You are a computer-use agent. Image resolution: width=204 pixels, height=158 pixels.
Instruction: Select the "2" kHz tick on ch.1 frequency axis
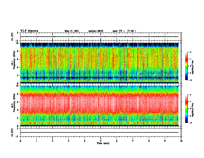(x=18, y=75)
